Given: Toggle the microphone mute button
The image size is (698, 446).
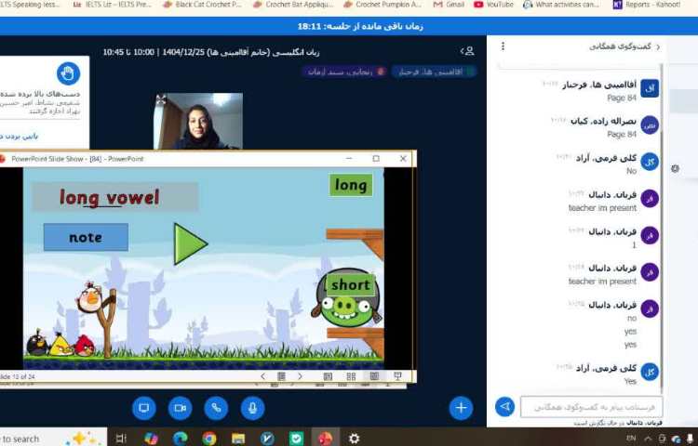Looking at the screenshot, I should pyautogui.click(x=252, y=408).
